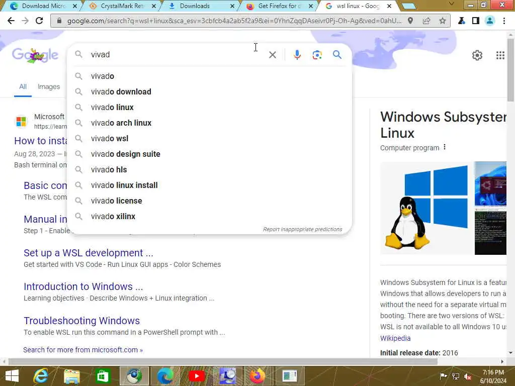This screenshot has width=515, height=386.
Task: Open 'Introduction to Windows ...' link
Action: [83, 286]
